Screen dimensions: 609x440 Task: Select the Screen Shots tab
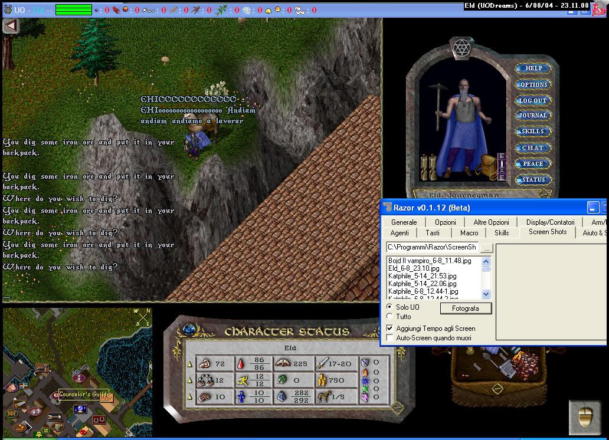(x=547, y=232)
